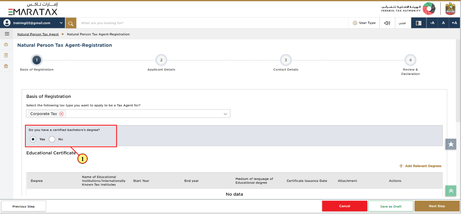Remove the Corporate Tax tag
Image resolution: width=462 pixels, height=215 pixels.
[x=61, y=114]
